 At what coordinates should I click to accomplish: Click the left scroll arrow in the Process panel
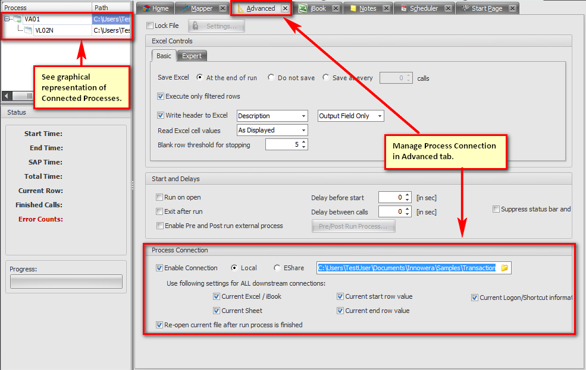[6, 96]
